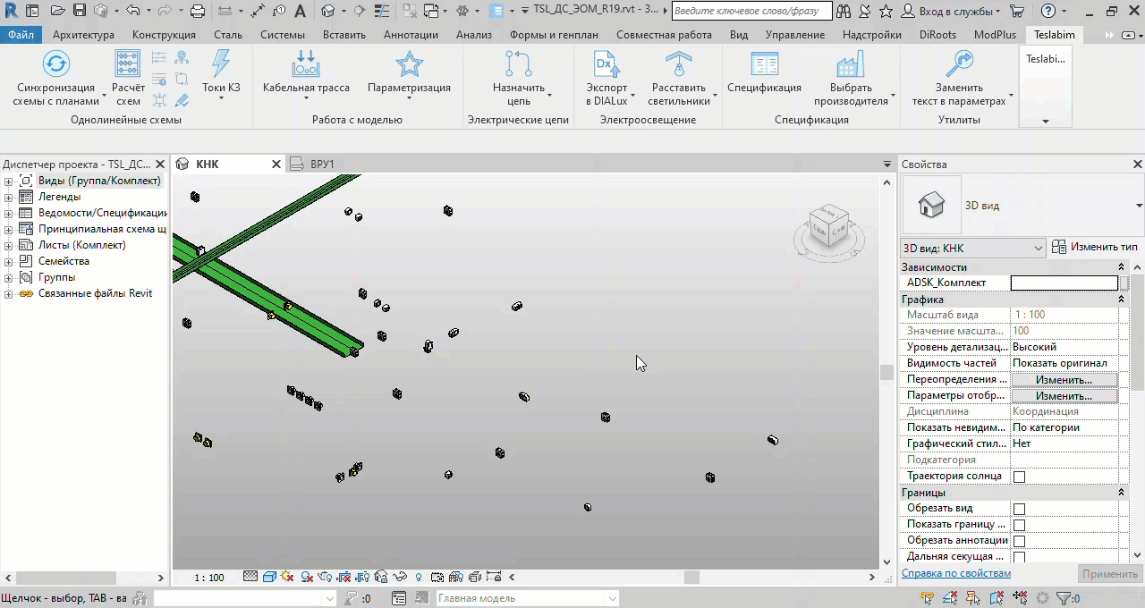Click the Measure between points icon
Screen dimensions: 1145x608
pyautogui.click(x=257, y=12)
